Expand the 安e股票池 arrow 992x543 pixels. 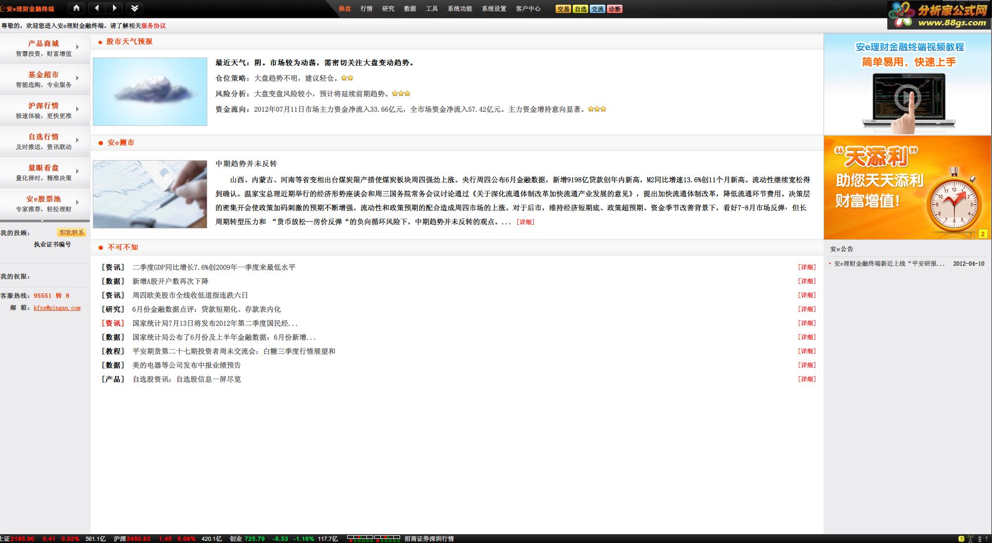[77, 202]
